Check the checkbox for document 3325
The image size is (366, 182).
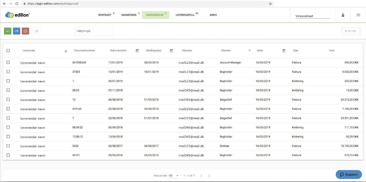8,146
